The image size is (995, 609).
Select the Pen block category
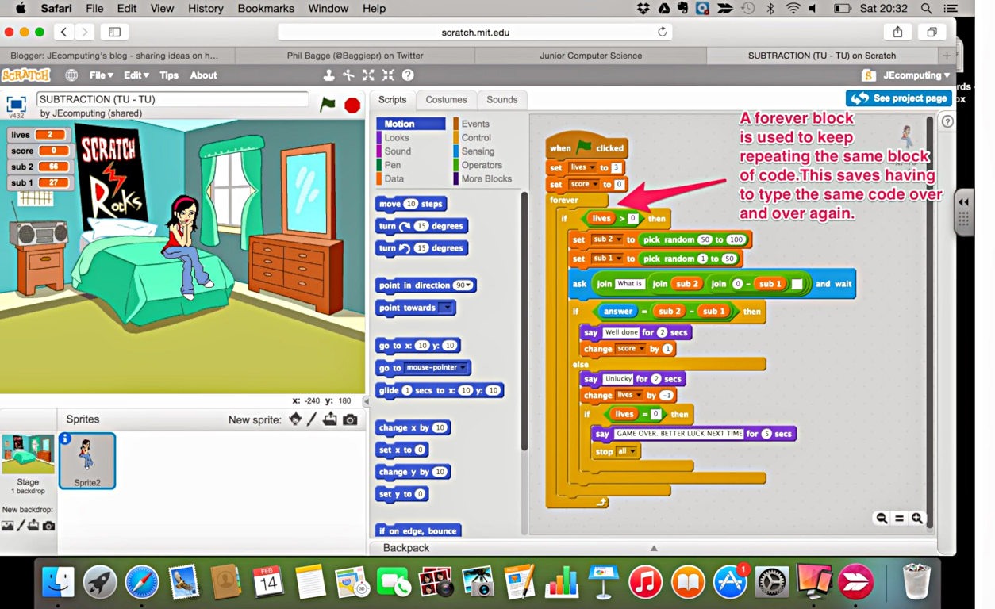(393, 165)
